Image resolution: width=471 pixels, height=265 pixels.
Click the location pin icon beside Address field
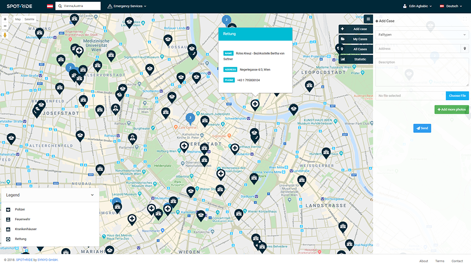pyautogui.click(x=465, y=48)
